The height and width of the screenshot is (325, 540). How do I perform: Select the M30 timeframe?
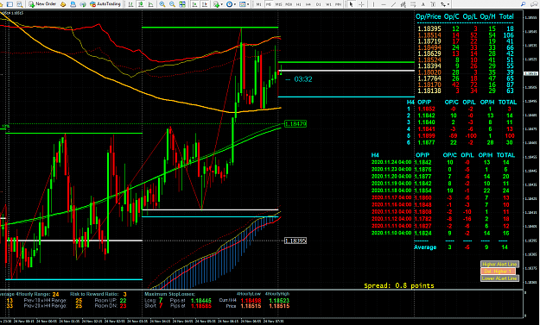tap(289, 4)
